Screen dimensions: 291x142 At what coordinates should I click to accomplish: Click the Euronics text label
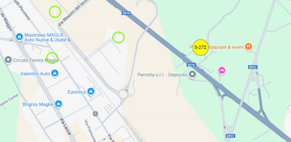pos(77,92)
